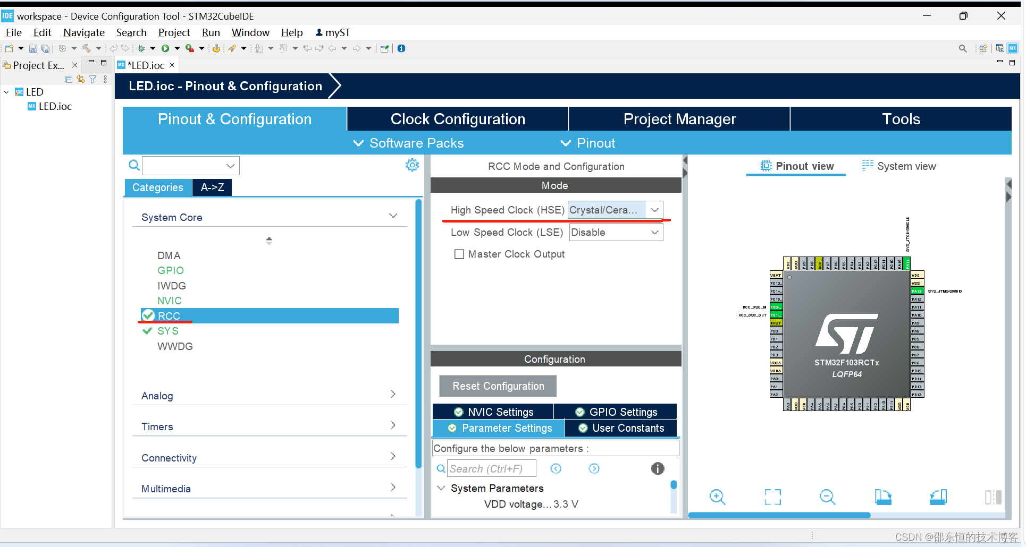Viewport: 1026px width, 547px height.
Task: Open the myST menu link
Action: (x=333, y=32)
